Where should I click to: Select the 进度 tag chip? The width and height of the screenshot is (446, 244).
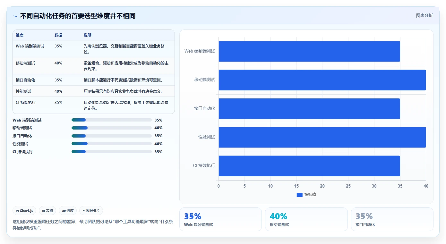68,211
